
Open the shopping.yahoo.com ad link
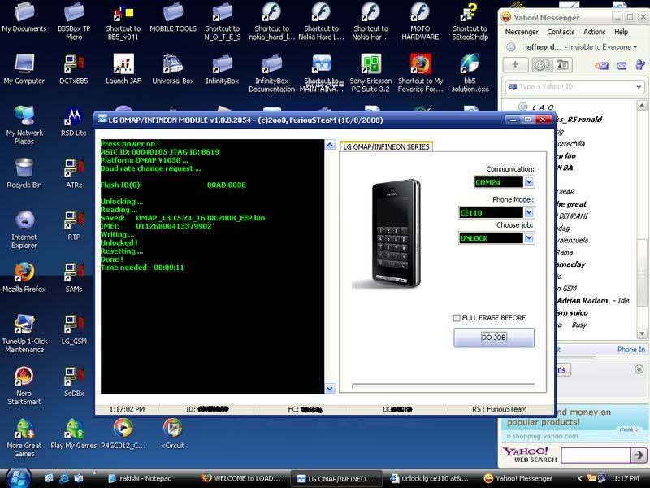tap(544, 436)
